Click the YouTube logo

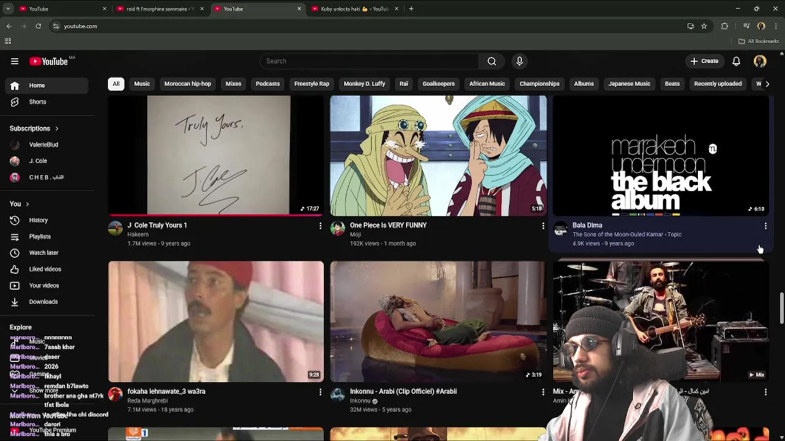point(48,61)
